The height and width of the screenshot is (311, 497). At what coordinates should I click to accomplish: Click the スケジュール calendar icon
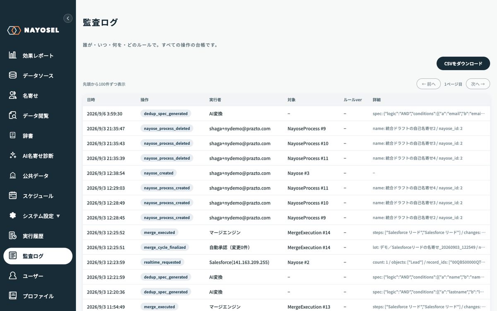pyautogui.click(x=13, y=195)
